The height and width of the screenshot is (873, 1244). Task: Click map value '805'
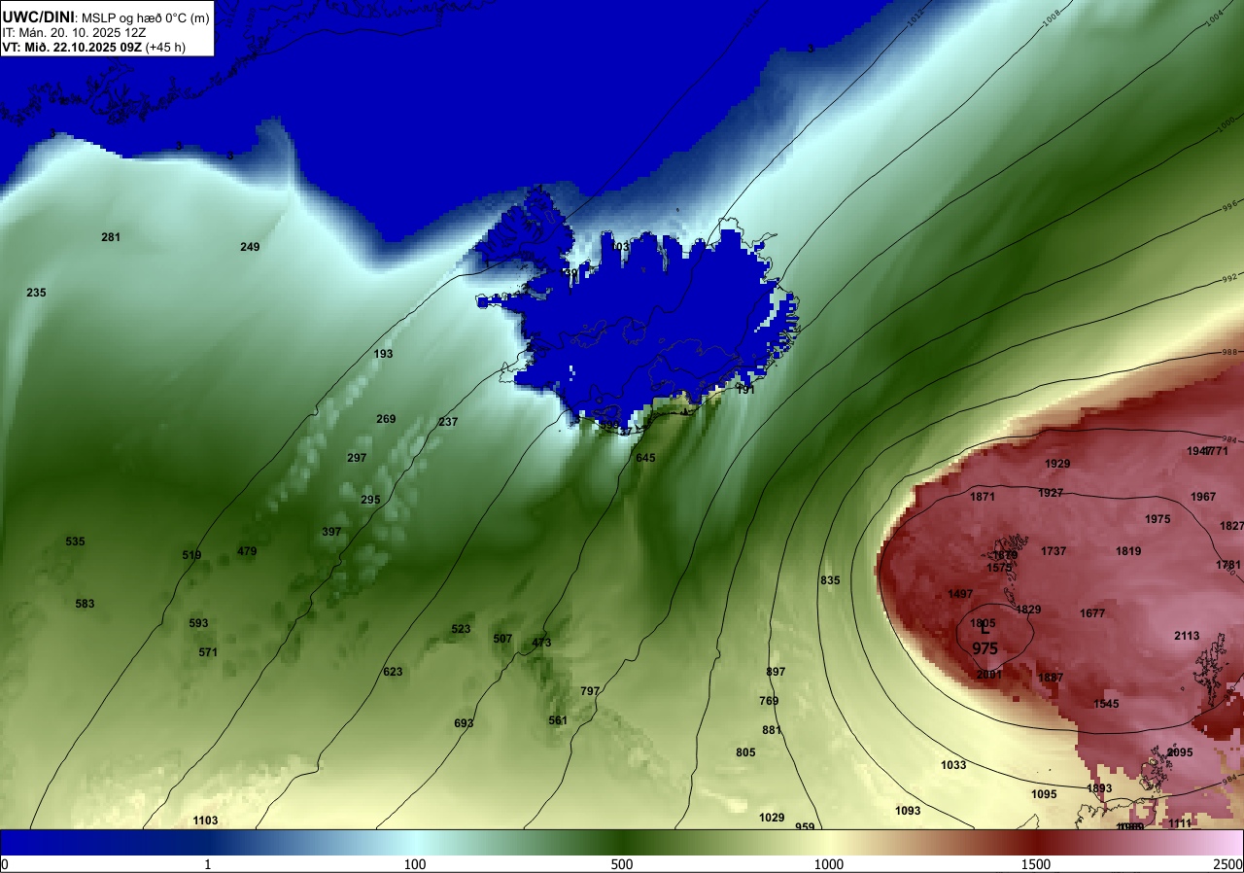(745, 752)
